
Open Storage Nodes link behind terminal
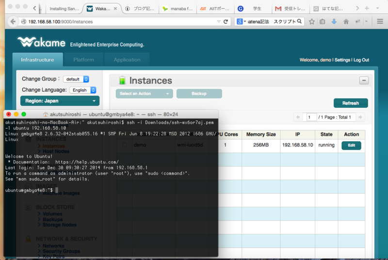[x=59, y=225]
